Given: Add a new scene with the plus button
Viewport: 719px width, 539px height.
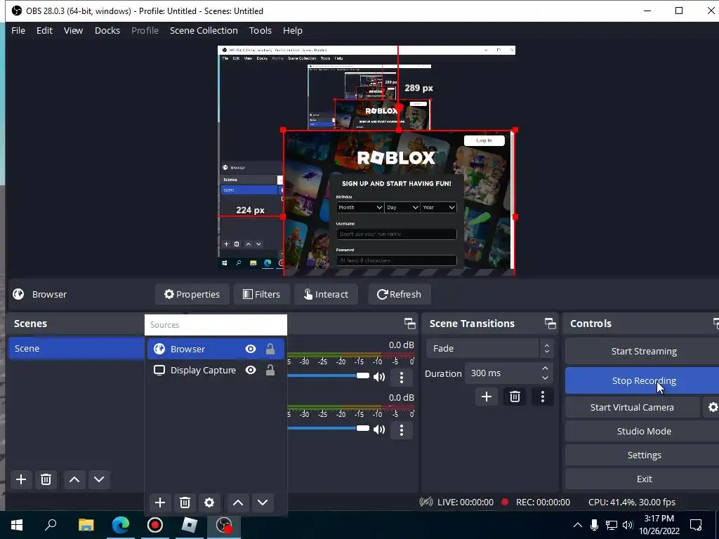Looking at the screenshot, I should click(x=21, y=479).
